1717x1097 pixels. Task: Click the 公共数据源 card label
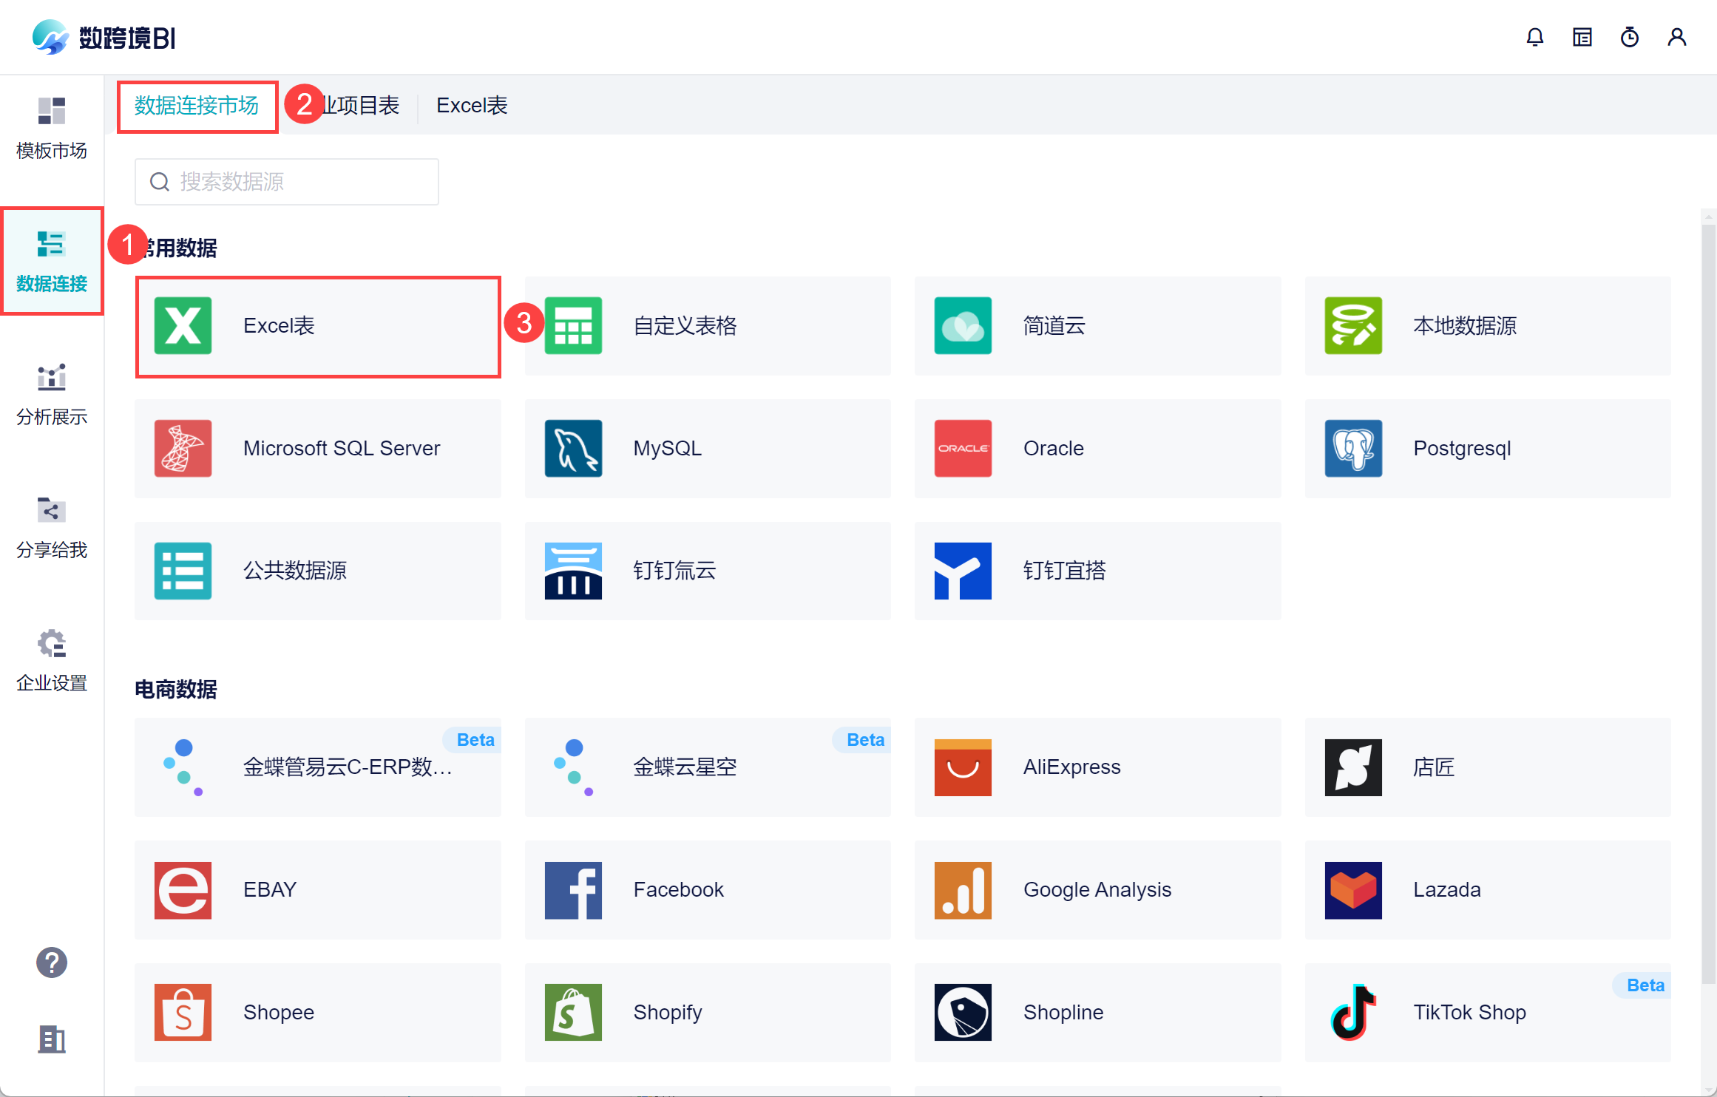point(294,571)
